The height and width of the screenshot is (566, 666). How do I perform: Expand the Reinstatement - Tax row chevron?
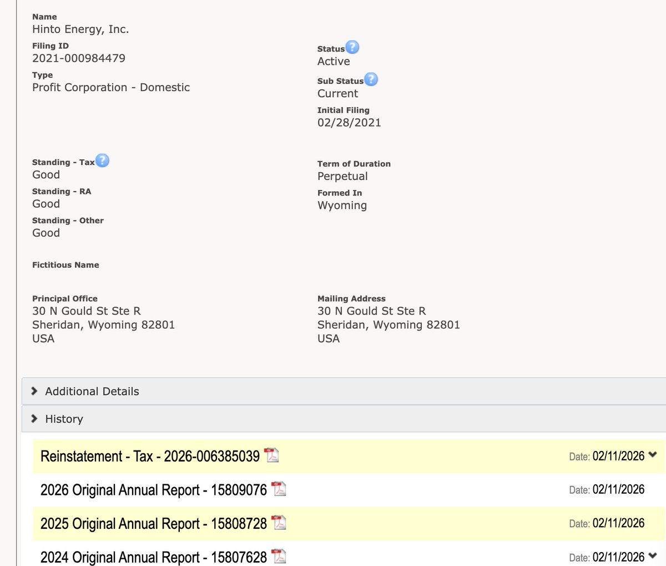(653, 455)
